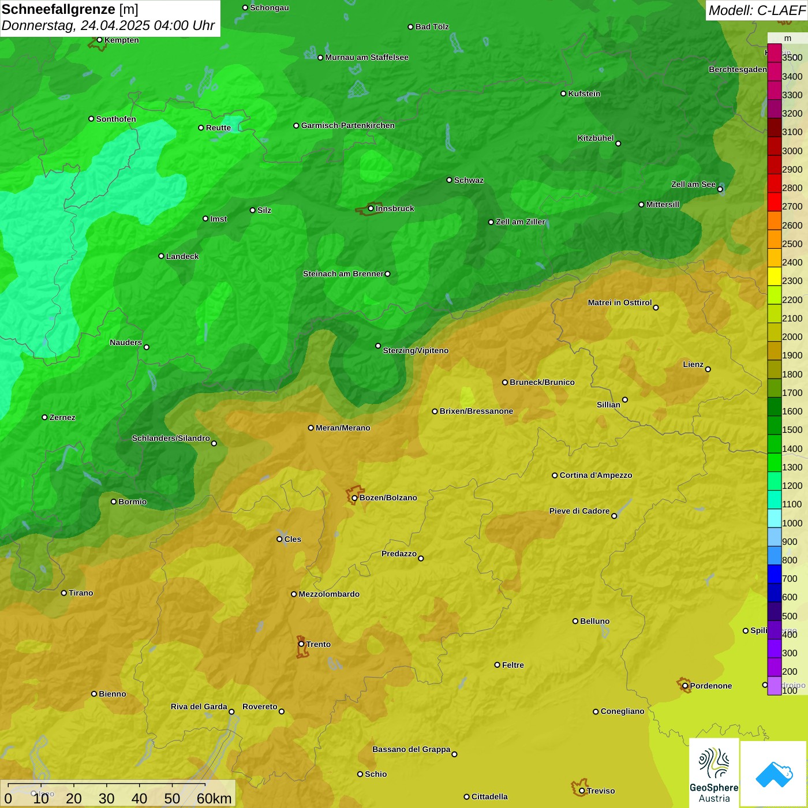Image resolution: width=808 pixels, height=808 pixels.
Task: Click the Riva del Garda marker
Action: [231, 712]
